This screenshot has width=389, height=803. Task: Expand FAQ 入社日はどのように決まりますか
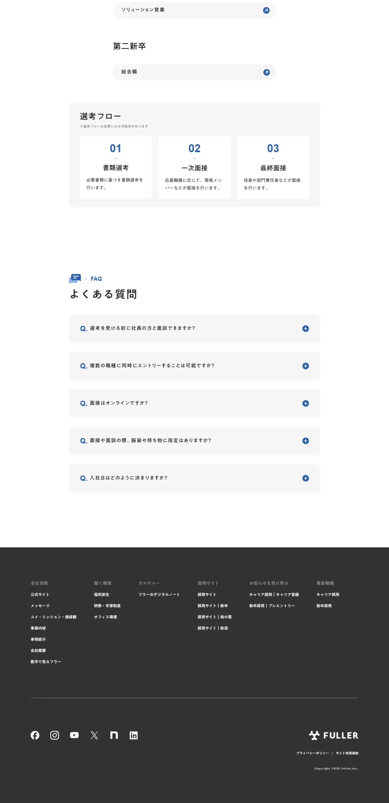[x=306, y=478]
